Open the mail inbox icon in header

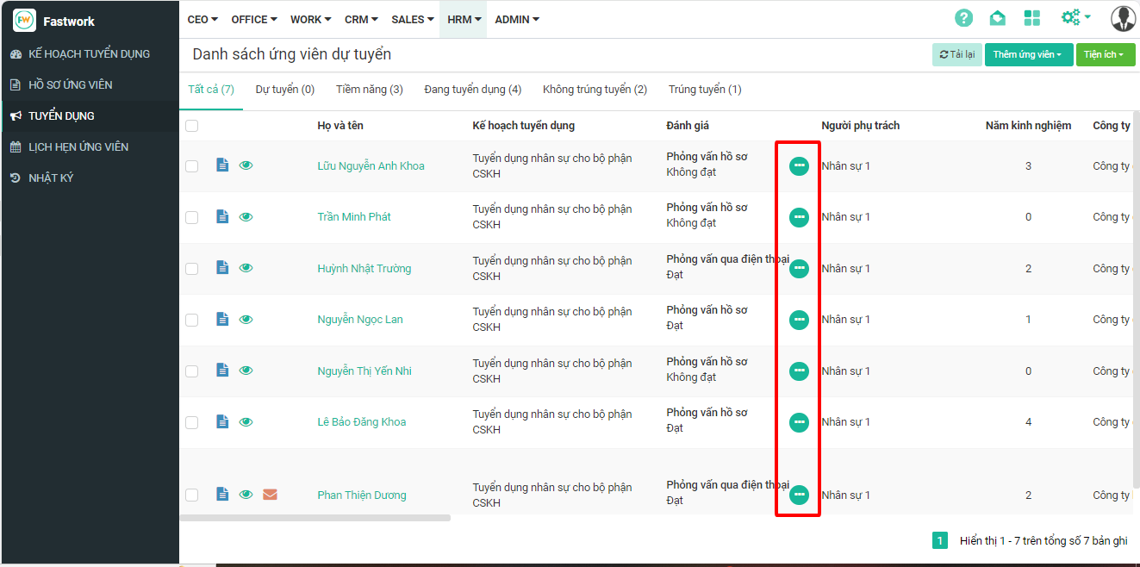(997, 18)
